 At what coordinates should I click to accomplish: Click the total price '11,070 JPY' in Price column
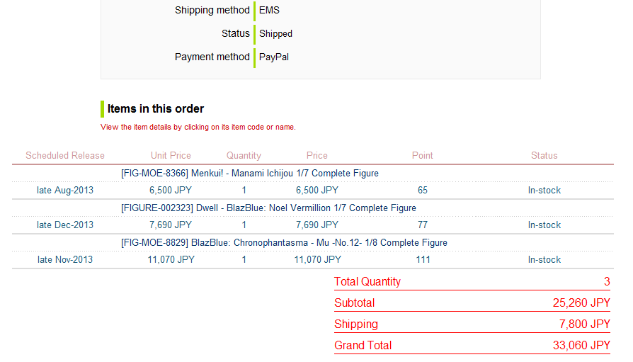pos(317,260)
